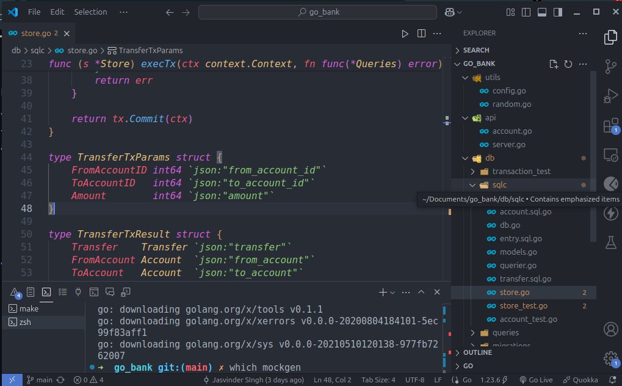Open the Explorer view in activity bar
Screen dimensions: 622x386
tap(610, 37)
